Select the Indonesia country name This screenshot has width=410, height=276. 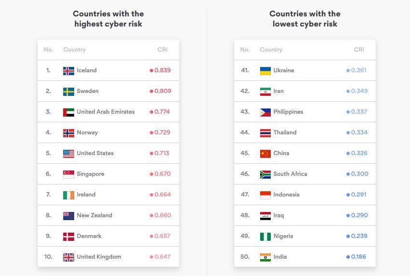(286, 195)
